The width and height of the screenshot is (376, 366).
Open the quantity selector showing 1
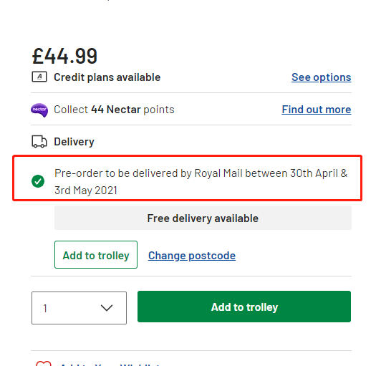[79, 308]
